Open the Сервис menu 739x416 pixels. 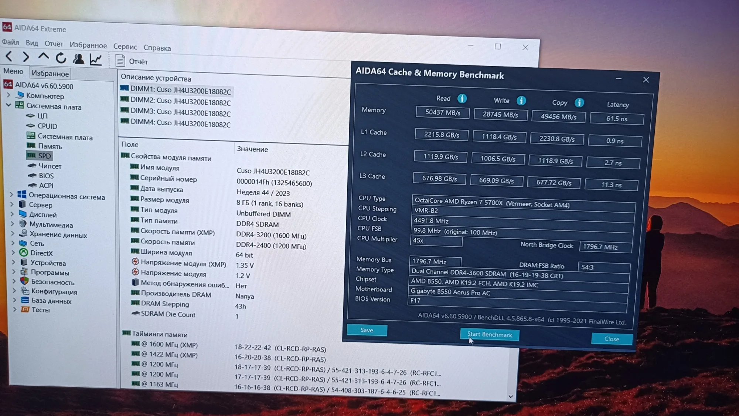tap(125, 47)
